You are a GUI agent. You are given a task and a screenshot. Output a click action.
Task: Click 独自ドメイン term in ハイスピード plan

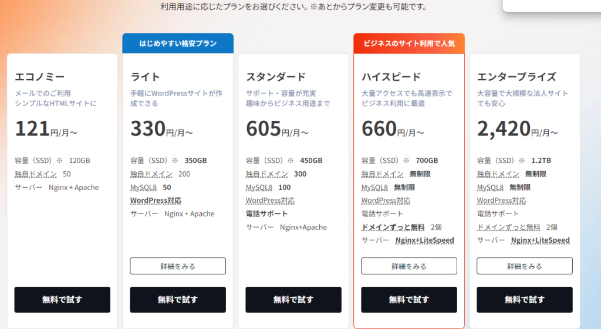382,174
